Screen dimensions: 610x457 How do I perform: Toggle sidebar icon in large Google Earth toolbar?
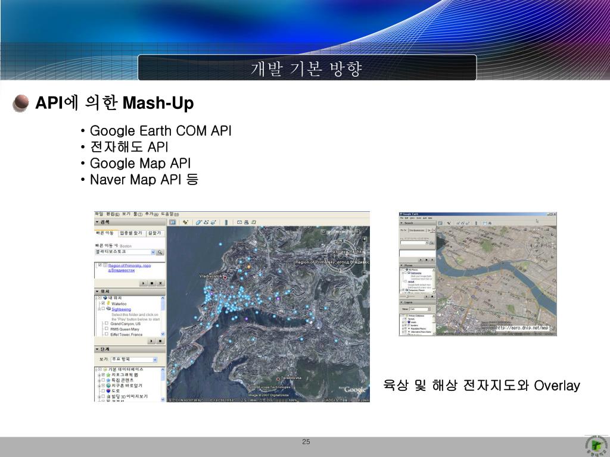click(x=172, y=223)
